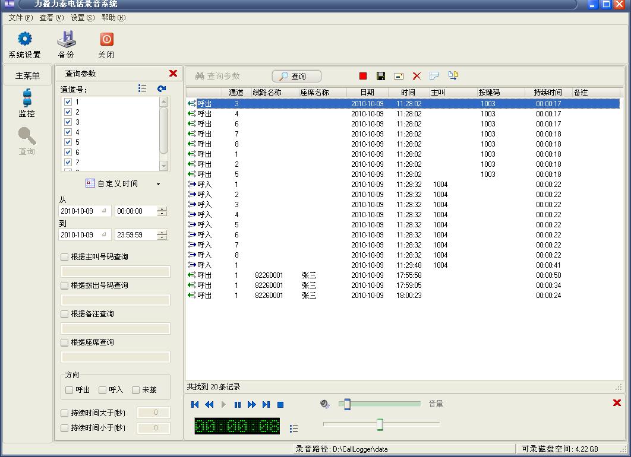Expand the 自定义时间 dropdown
The width and height of the screenshot is (631, 457).
pos(158,184)
